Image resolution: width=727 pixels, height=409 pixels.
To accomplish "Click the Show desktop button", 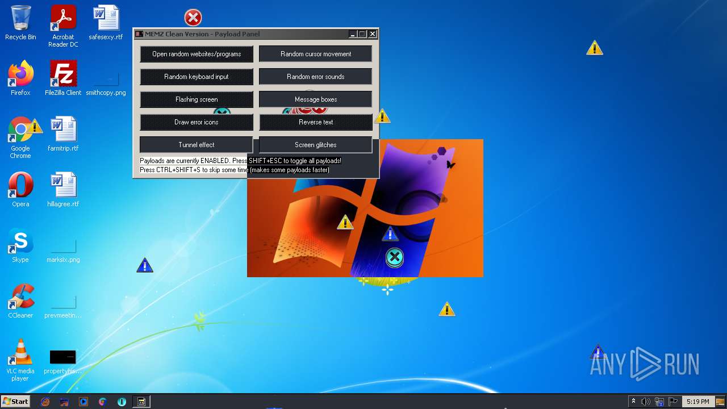I will pyautogui.click(x=721, y=402).
